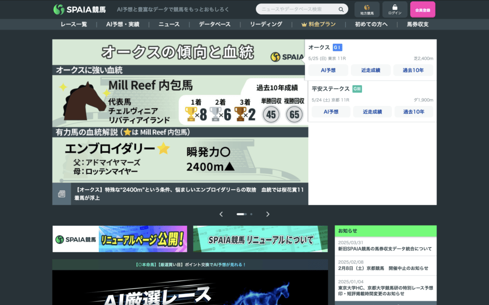Open AI予想・実績 menu
Screen dimensions: 489x305
pyautogui.click(x=123, y=24)
